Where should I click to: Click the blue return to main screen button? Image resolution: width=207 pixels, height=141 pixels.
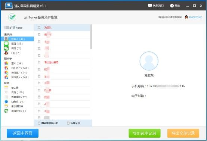click(22, 133)
